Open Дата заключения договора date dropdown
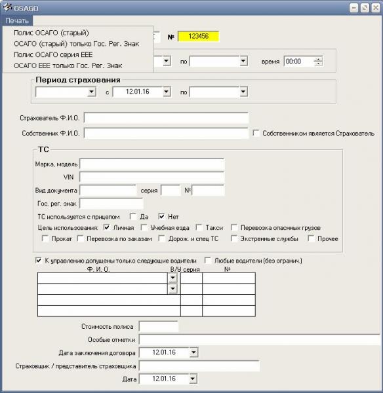The height and width of the screenshot is (393, 383). click(193, 352)
